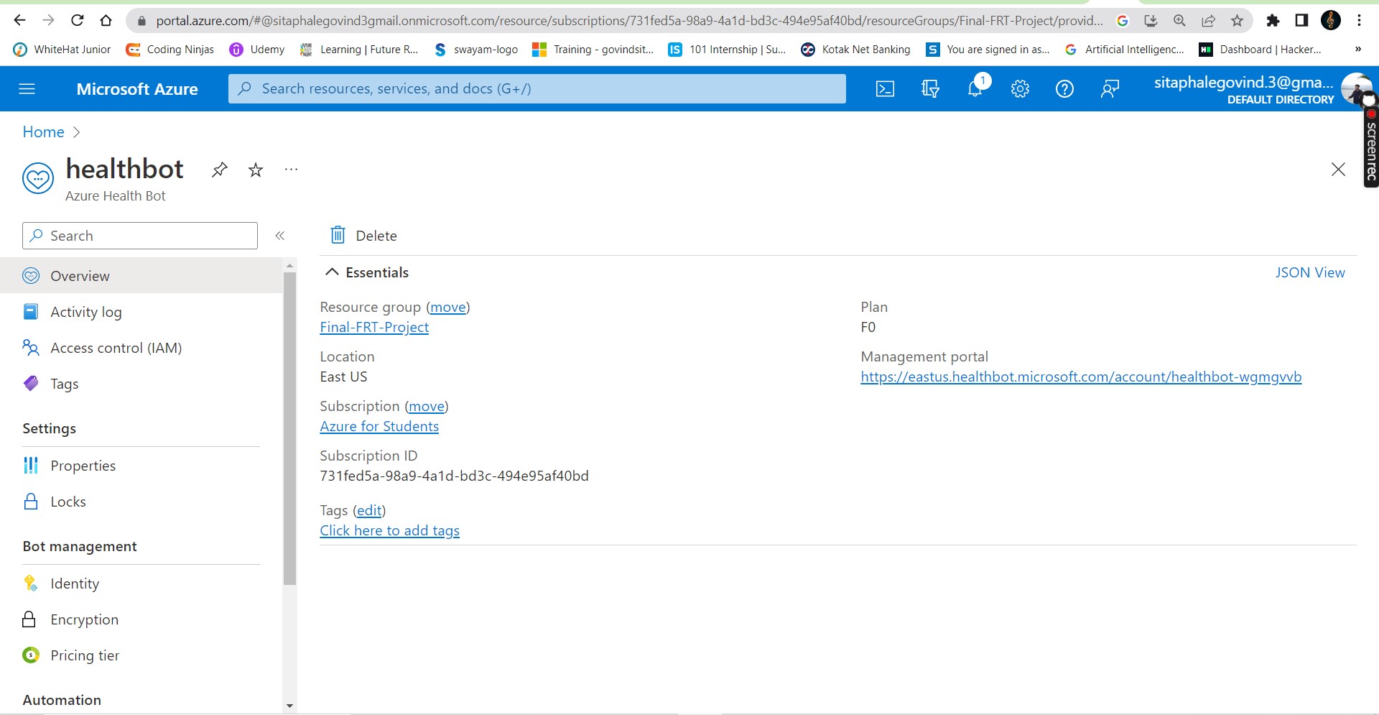The image size is (1379, 715).
Task: Add healthbot to favorites with the star
Action: (x=255, y=170)
